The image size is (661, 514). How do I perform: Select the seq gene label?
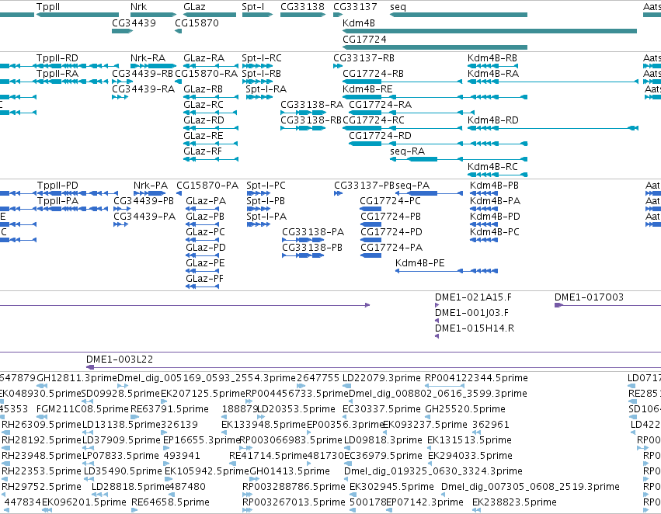click(x=398, y=7)
